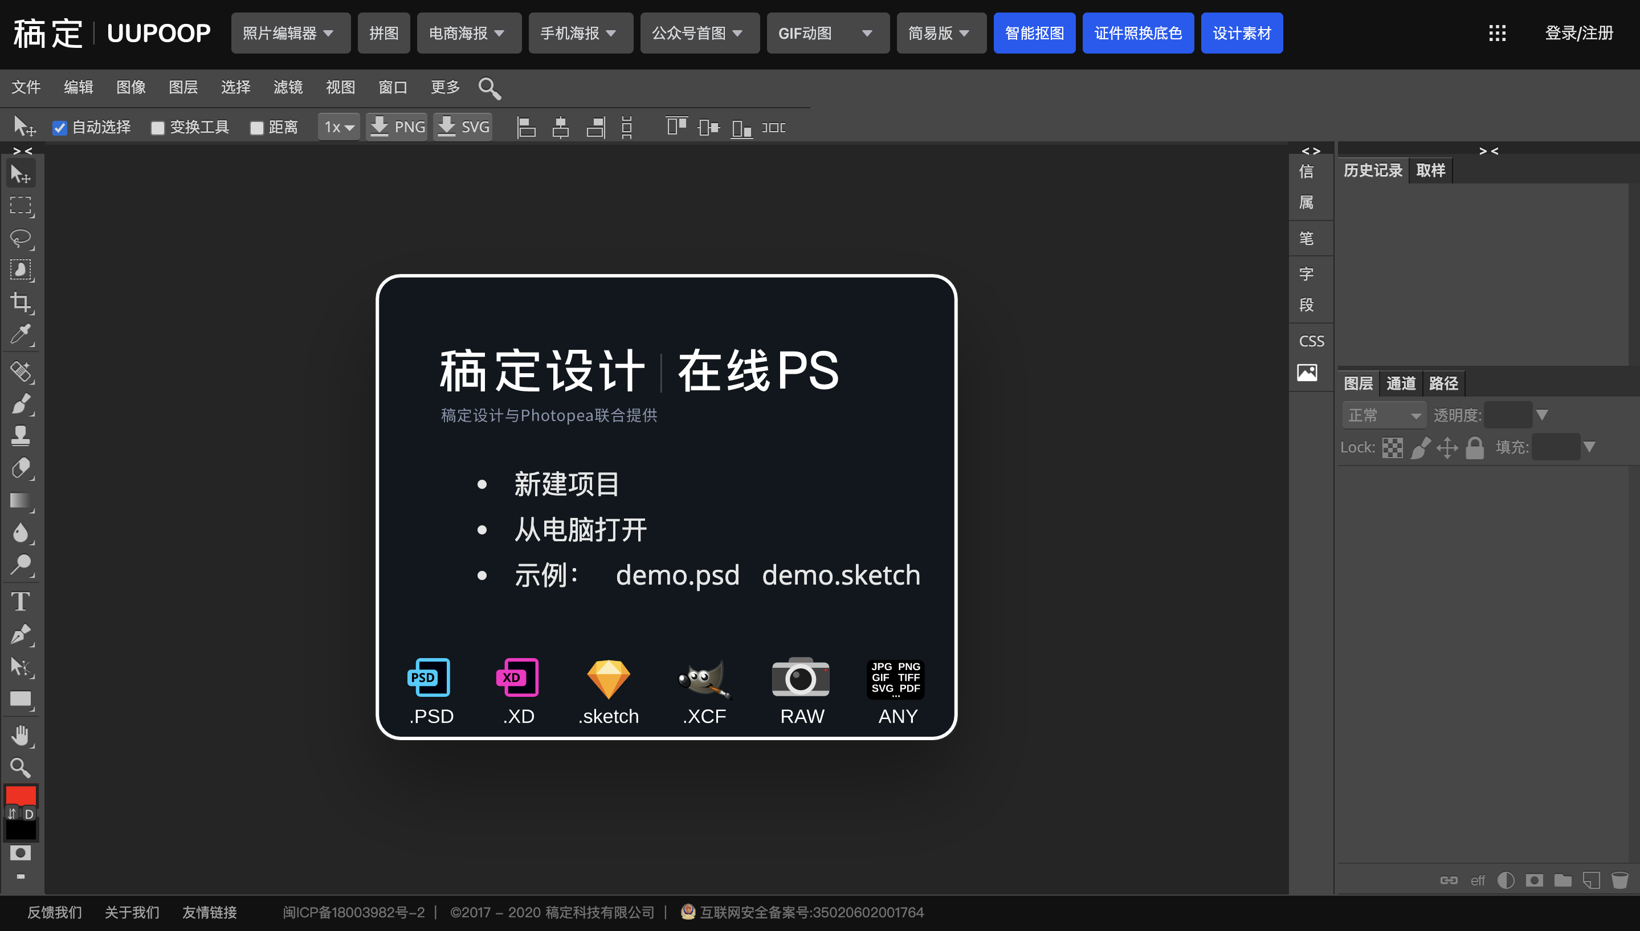Select the Spot Healing tool
This screenshot has height=931, width=1640.
pyautogui.click(x=21, y=371)
